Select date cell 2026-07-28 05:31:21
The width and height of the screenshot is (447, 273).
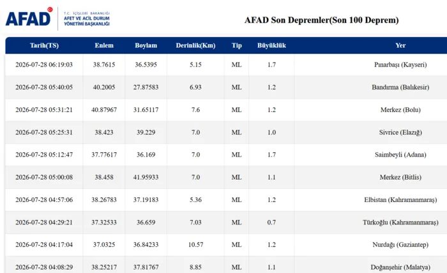[x=44, y=110]
